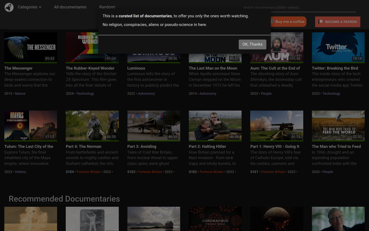
Task: Open the Random! menu item
Action: (x=107, y=7)
